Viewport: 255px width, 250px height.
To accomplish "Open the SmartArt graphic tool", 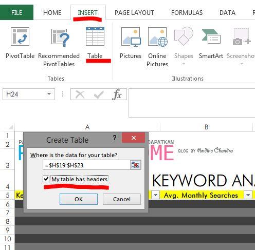I will [x=211, y=43].
